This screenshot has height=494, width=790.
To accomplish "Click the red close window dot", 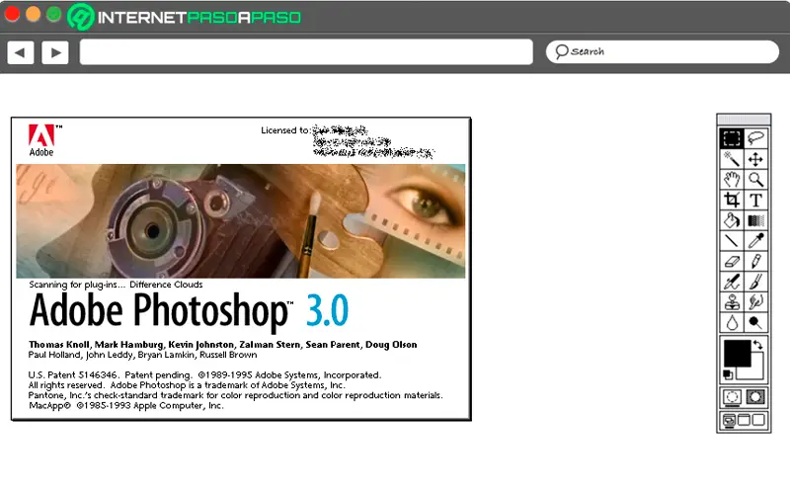I will tap(12, 14).
